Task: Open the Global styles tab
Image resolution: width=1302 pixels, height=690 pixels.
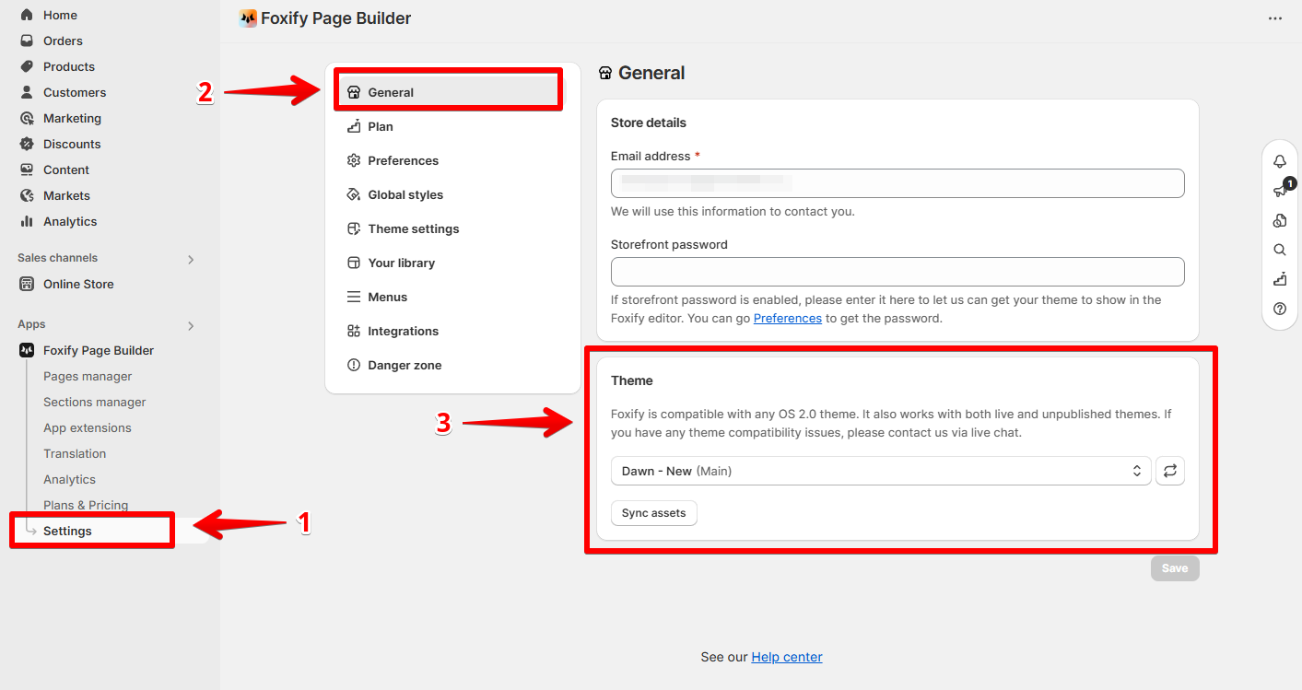Action: [452, 194]
